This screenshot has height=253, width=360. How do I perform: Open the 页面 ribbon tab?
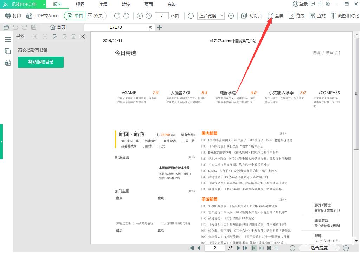coord(149,4)
